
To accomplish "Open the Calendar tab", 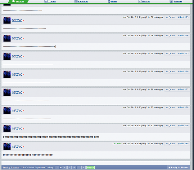I will click(x=81, y=2).
